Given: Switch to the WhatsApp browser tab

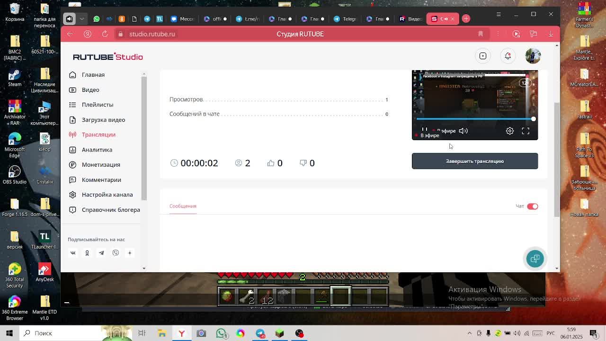Looking at the screenshot, I should coord(97,19).
